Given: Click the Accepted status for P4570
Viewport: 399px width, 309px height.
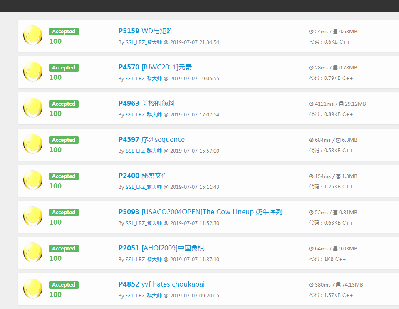Looking at the screenshot, I should coord(64,68).
